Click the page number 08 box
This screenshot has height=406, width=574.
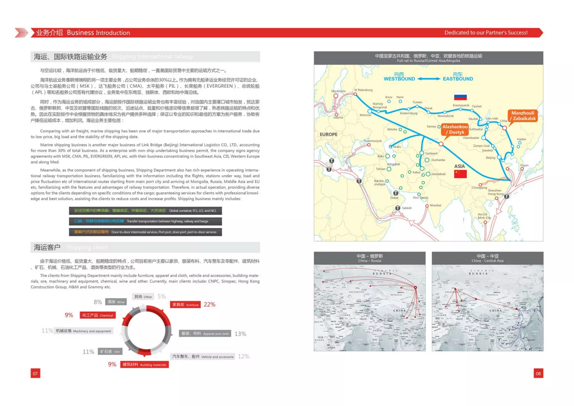[x=538, y=373]
